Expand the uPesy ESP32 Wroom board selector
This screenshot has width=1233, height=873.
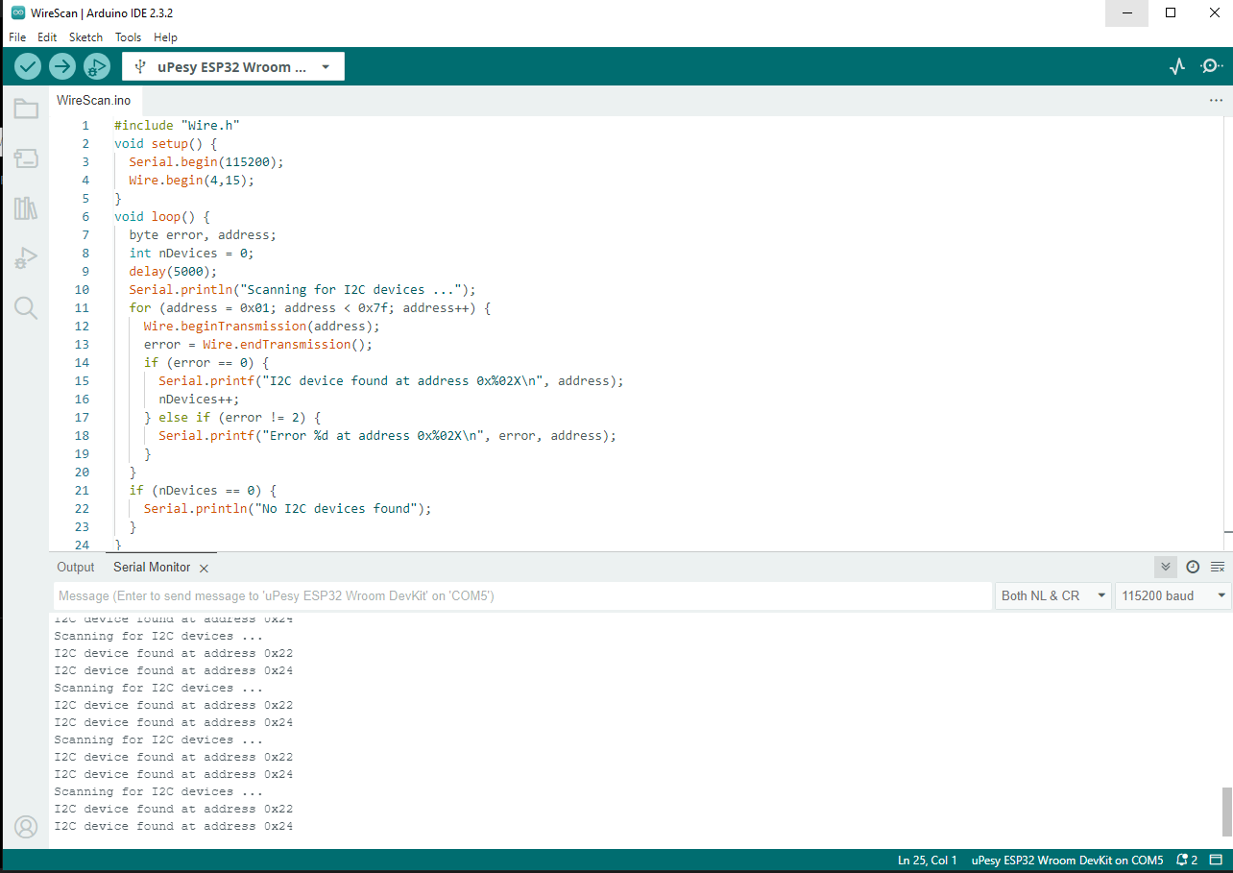[x=233, y=66]
